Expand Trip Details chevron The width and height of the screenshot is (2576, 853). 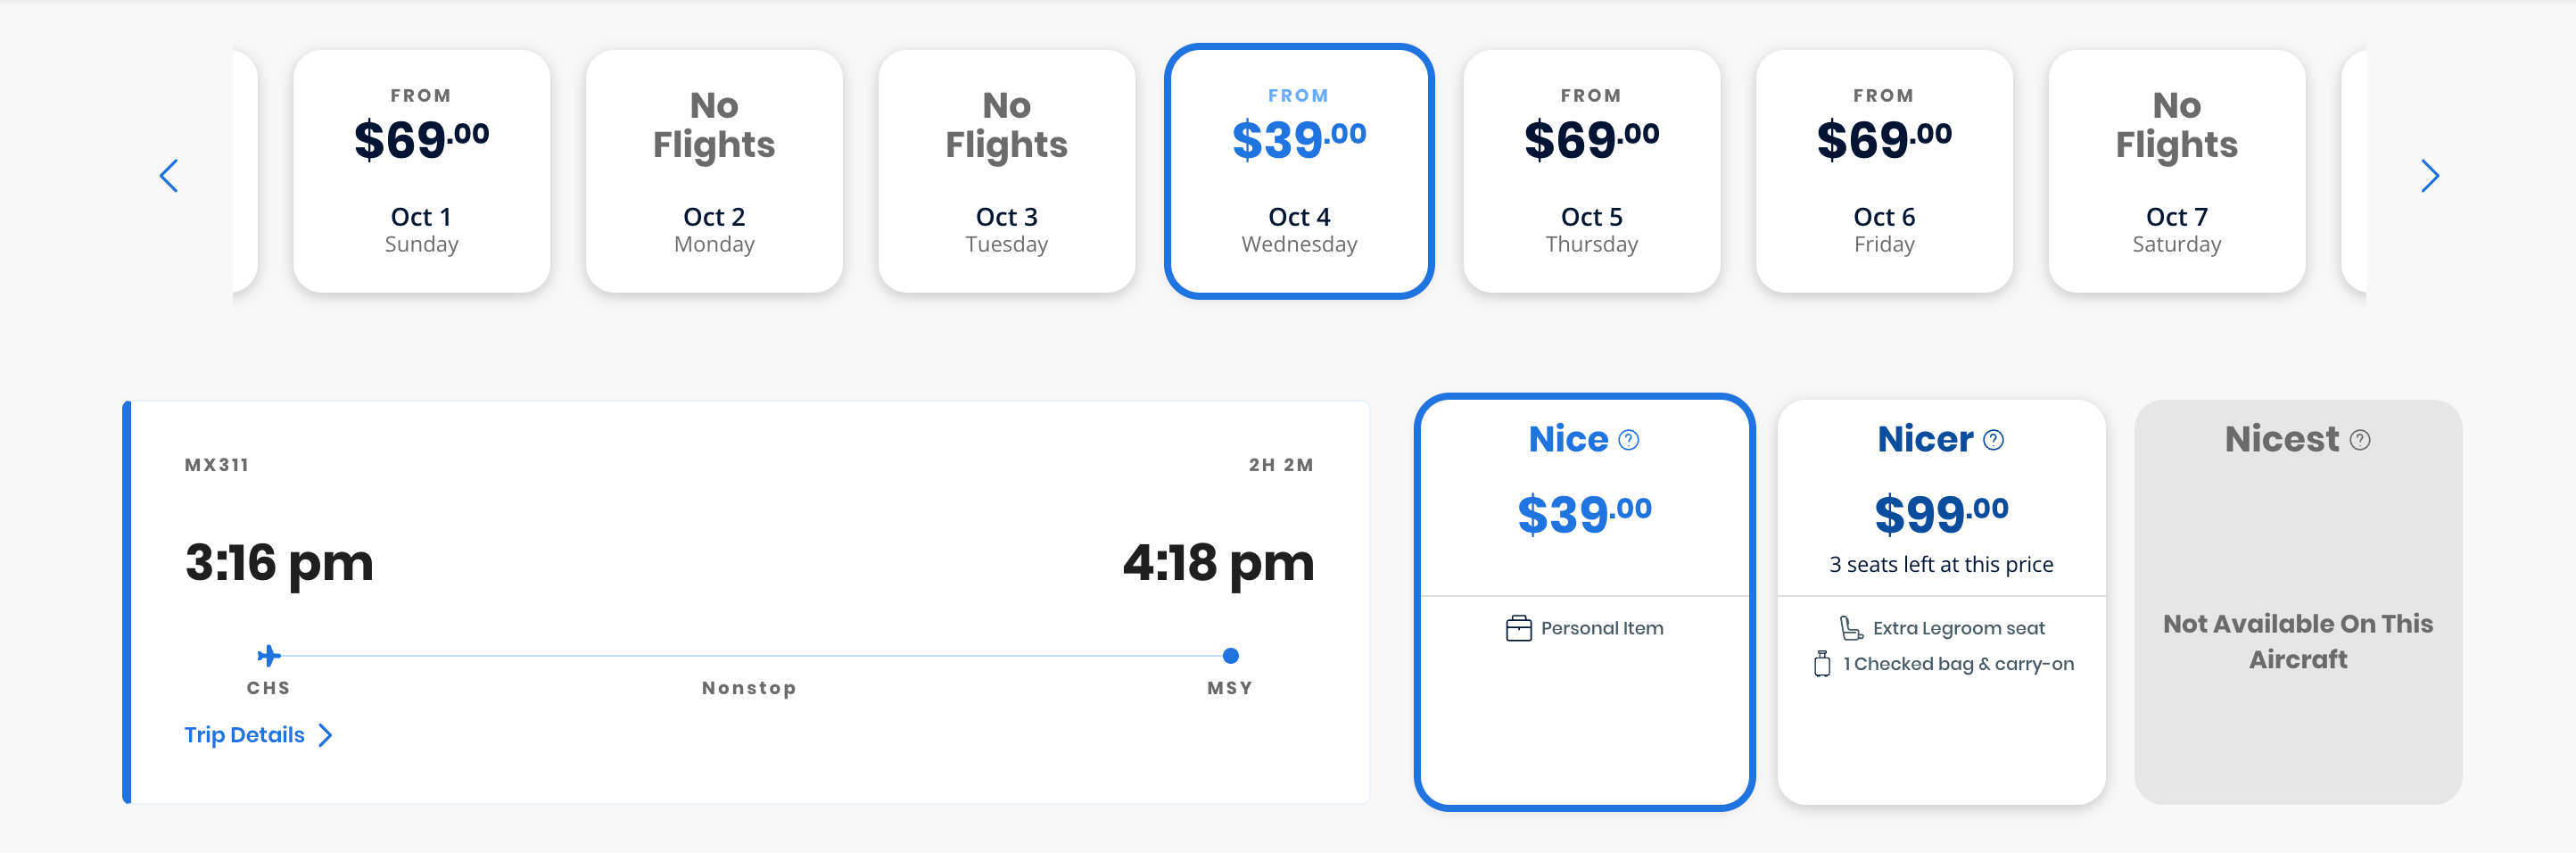pos(325,736)
